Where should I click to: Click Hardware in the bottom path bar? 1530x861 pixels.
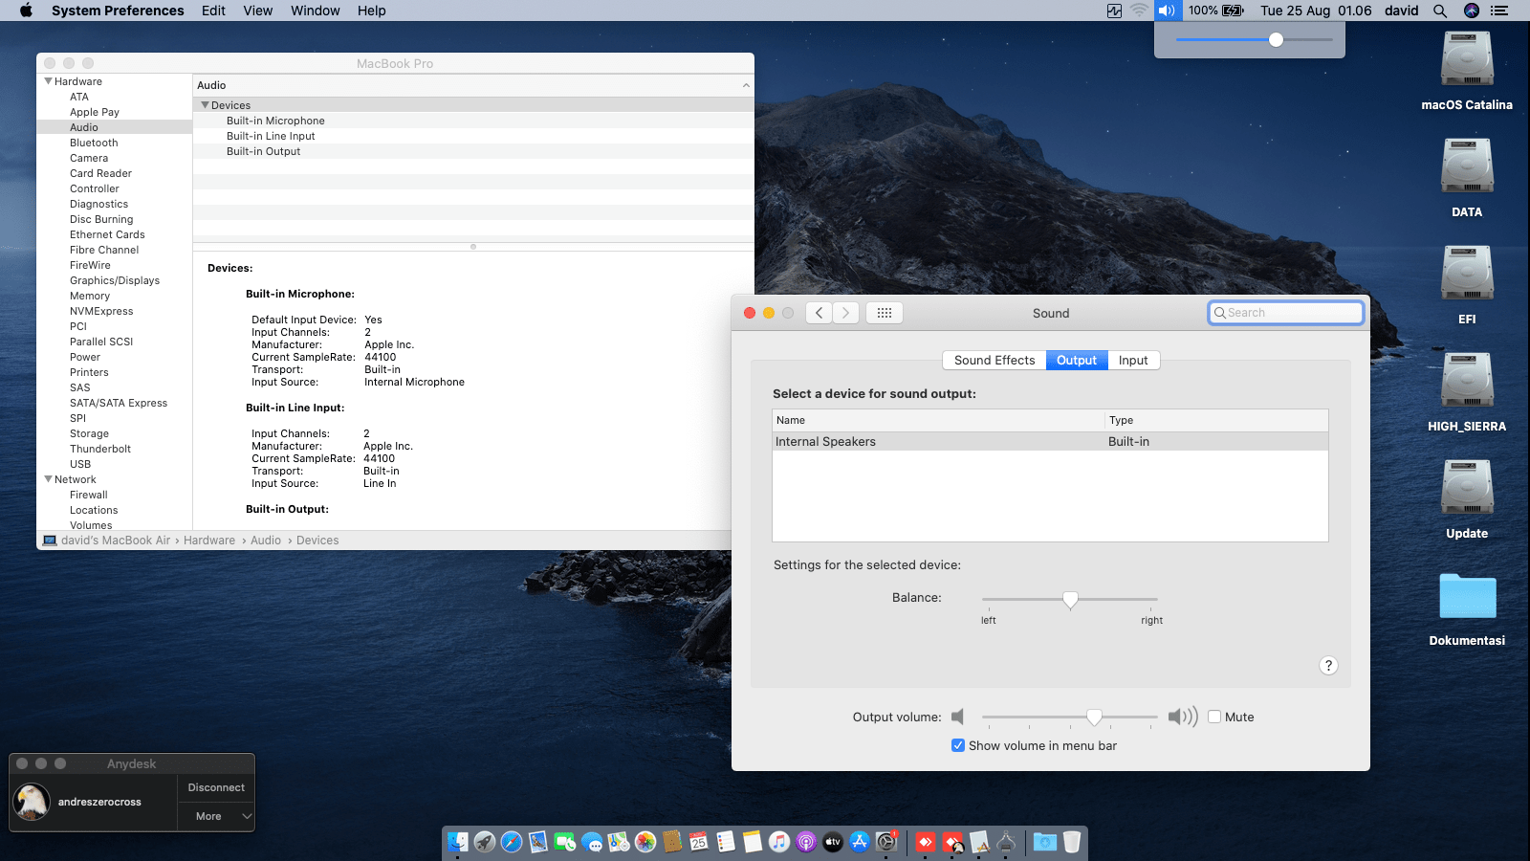point(209,541)
